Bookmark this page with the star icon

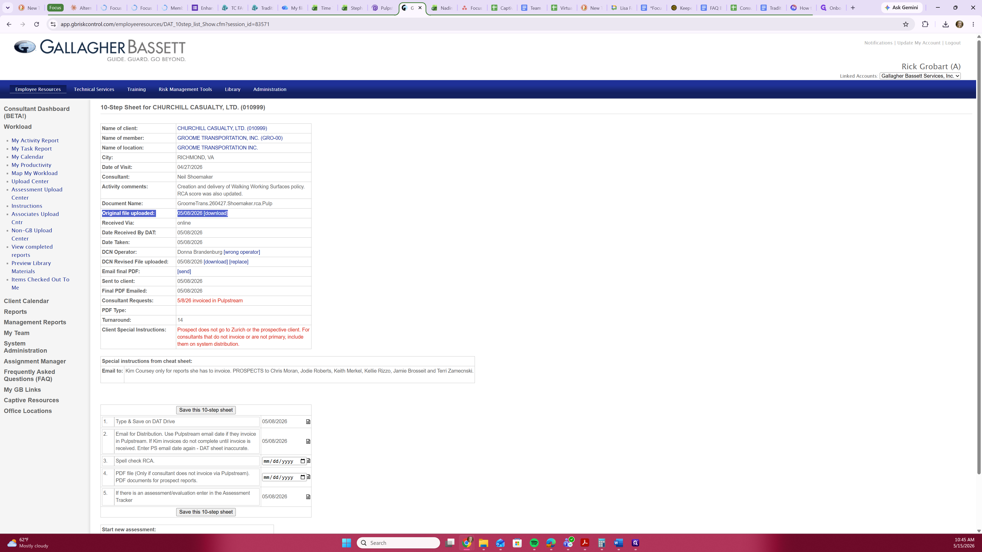pyautogui.click(x=906, y=24)
